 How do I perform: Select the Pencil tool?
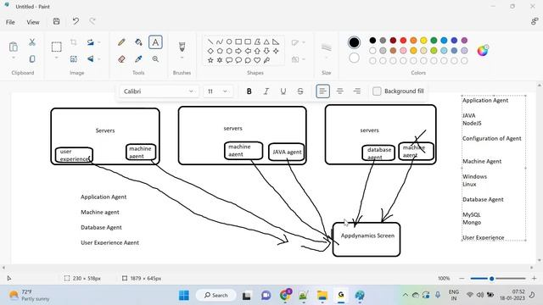121,42
